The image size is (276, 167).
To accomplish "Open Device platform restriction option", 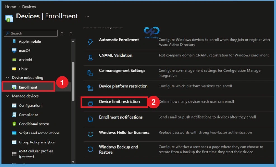I will click(x=123, y=86).
